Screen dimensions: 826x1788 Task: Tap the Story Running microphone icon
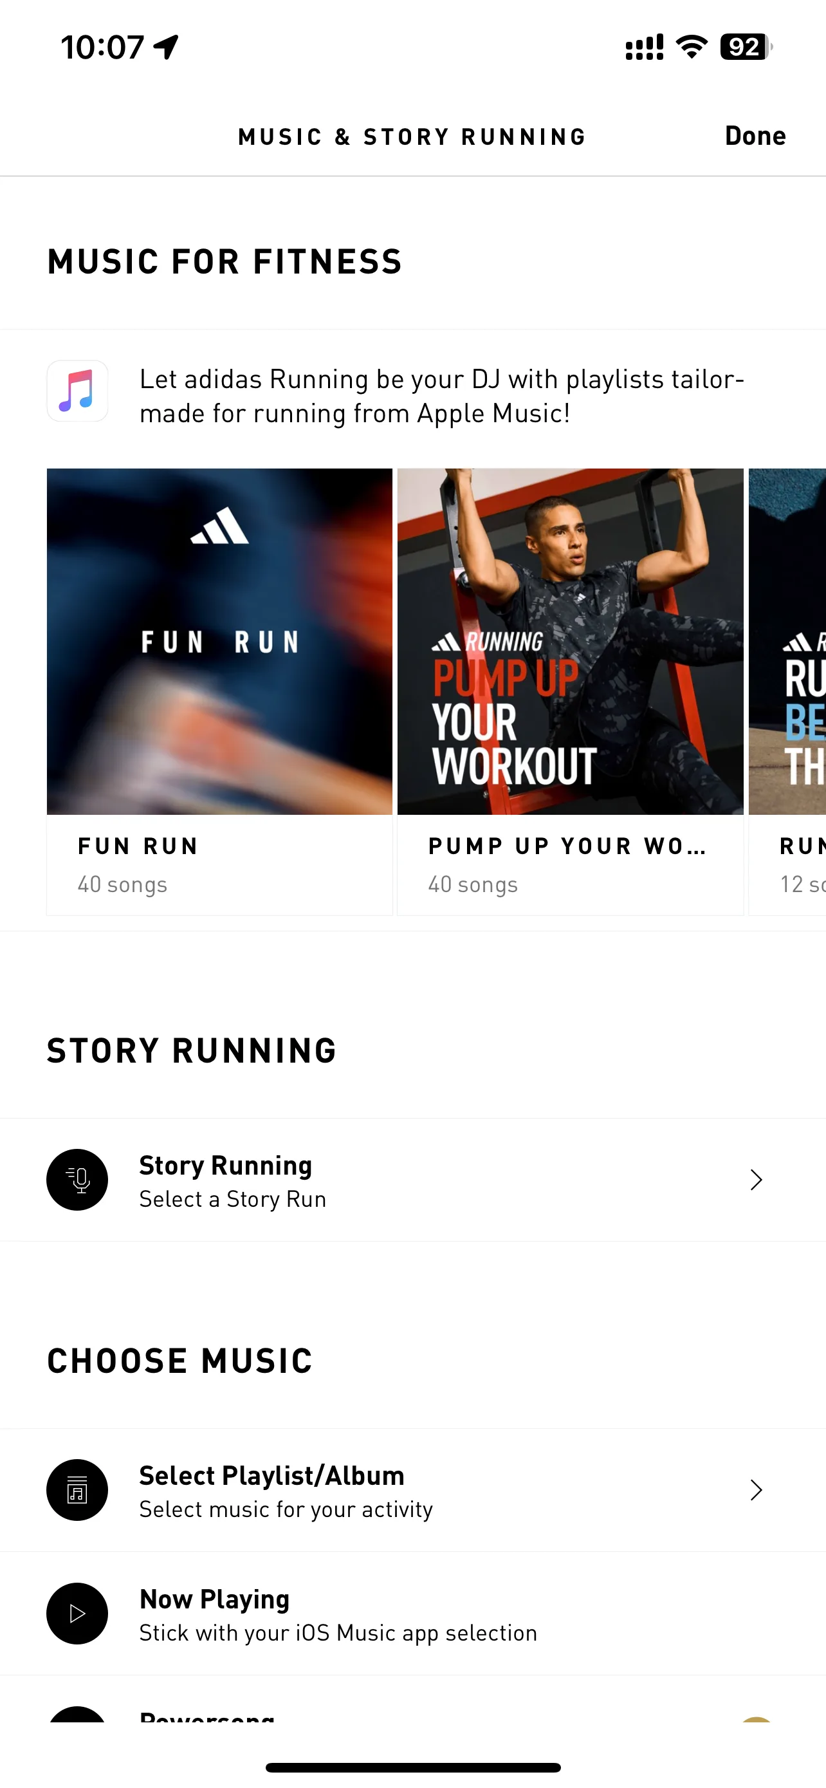point(77,1179)
